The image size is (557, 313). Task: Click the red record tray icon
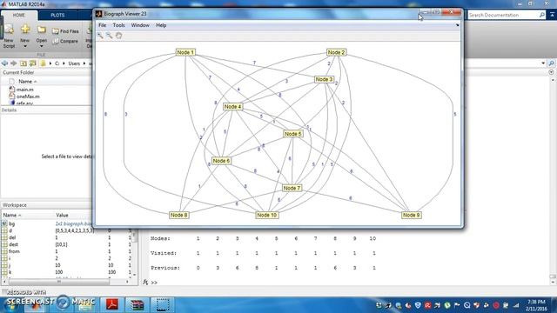pos(496,305)
